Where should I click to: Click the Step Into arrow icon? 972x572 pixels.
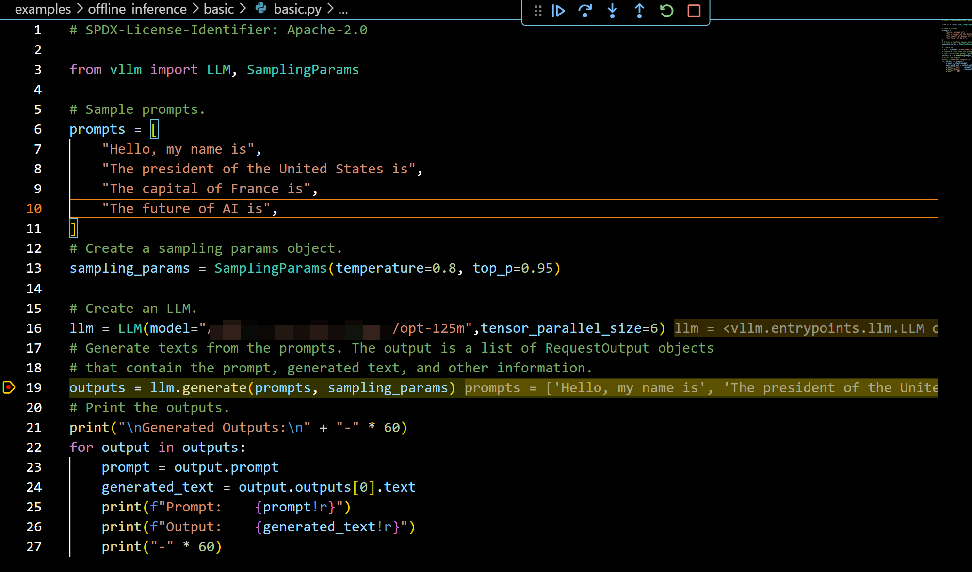613,11
